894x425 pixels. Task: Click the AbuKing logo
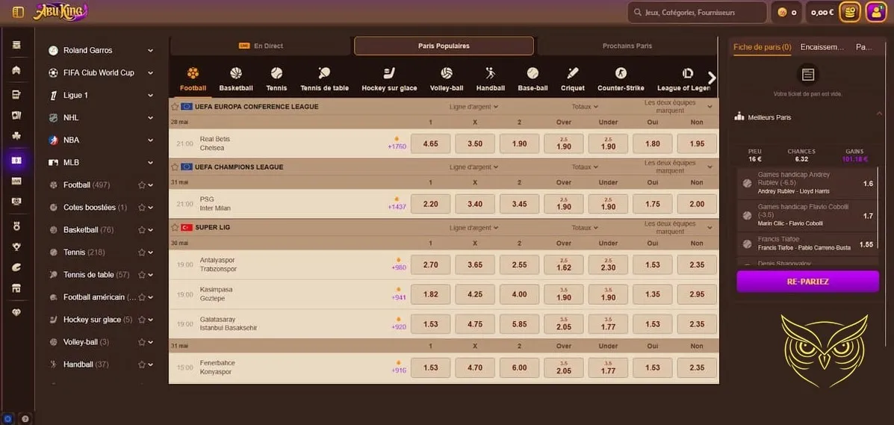click(x=60, y=11)
